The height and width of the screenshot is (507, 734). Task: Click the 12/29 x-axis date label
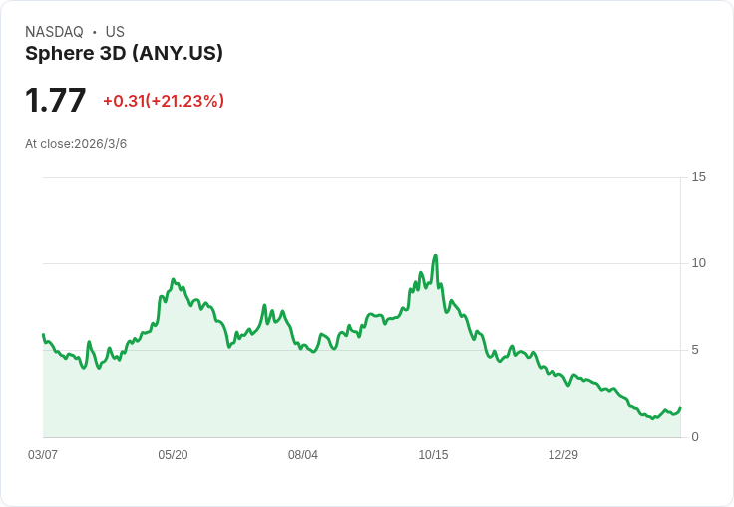(563, 455)
